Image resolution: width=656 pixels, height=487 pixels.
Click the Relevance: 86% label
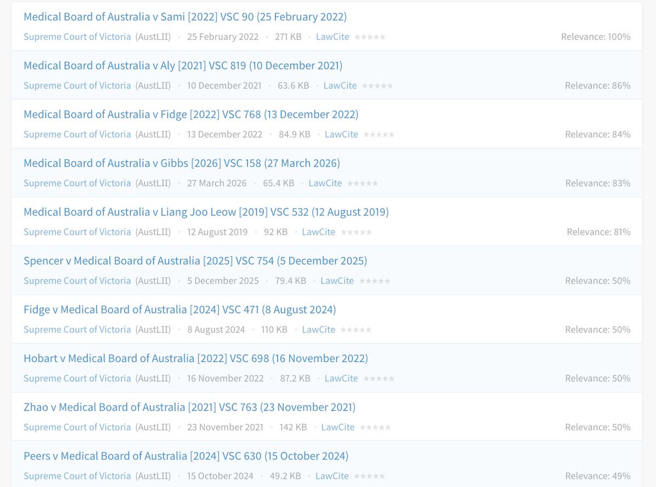click(598, 85)
